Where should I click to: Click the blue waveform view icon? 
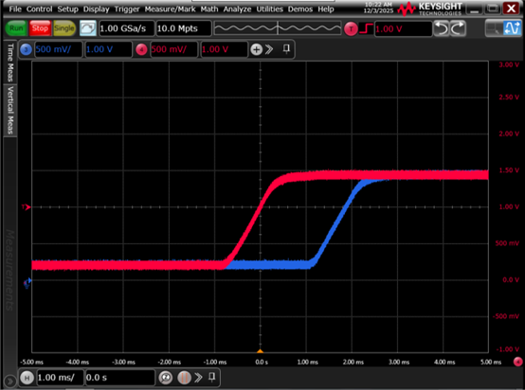click(x=512, y=28)
